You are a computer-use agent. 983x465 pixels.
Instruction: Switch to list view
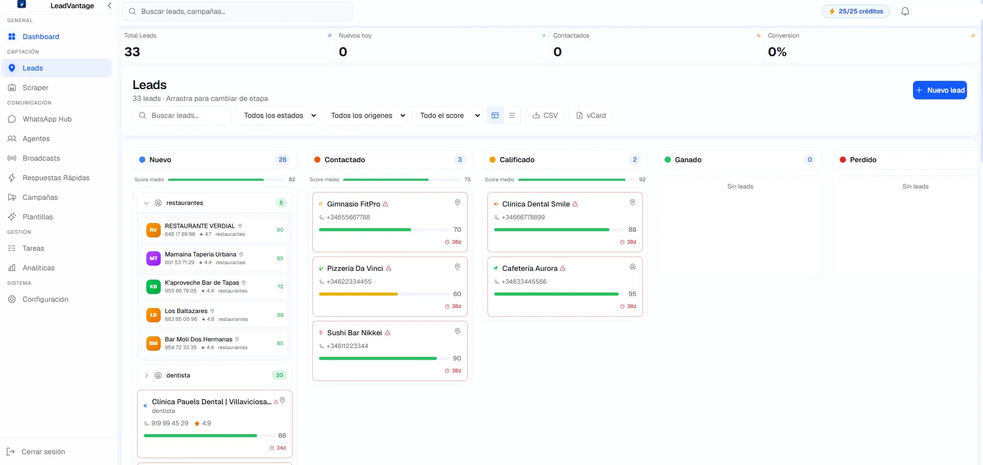tap(512, 115)
